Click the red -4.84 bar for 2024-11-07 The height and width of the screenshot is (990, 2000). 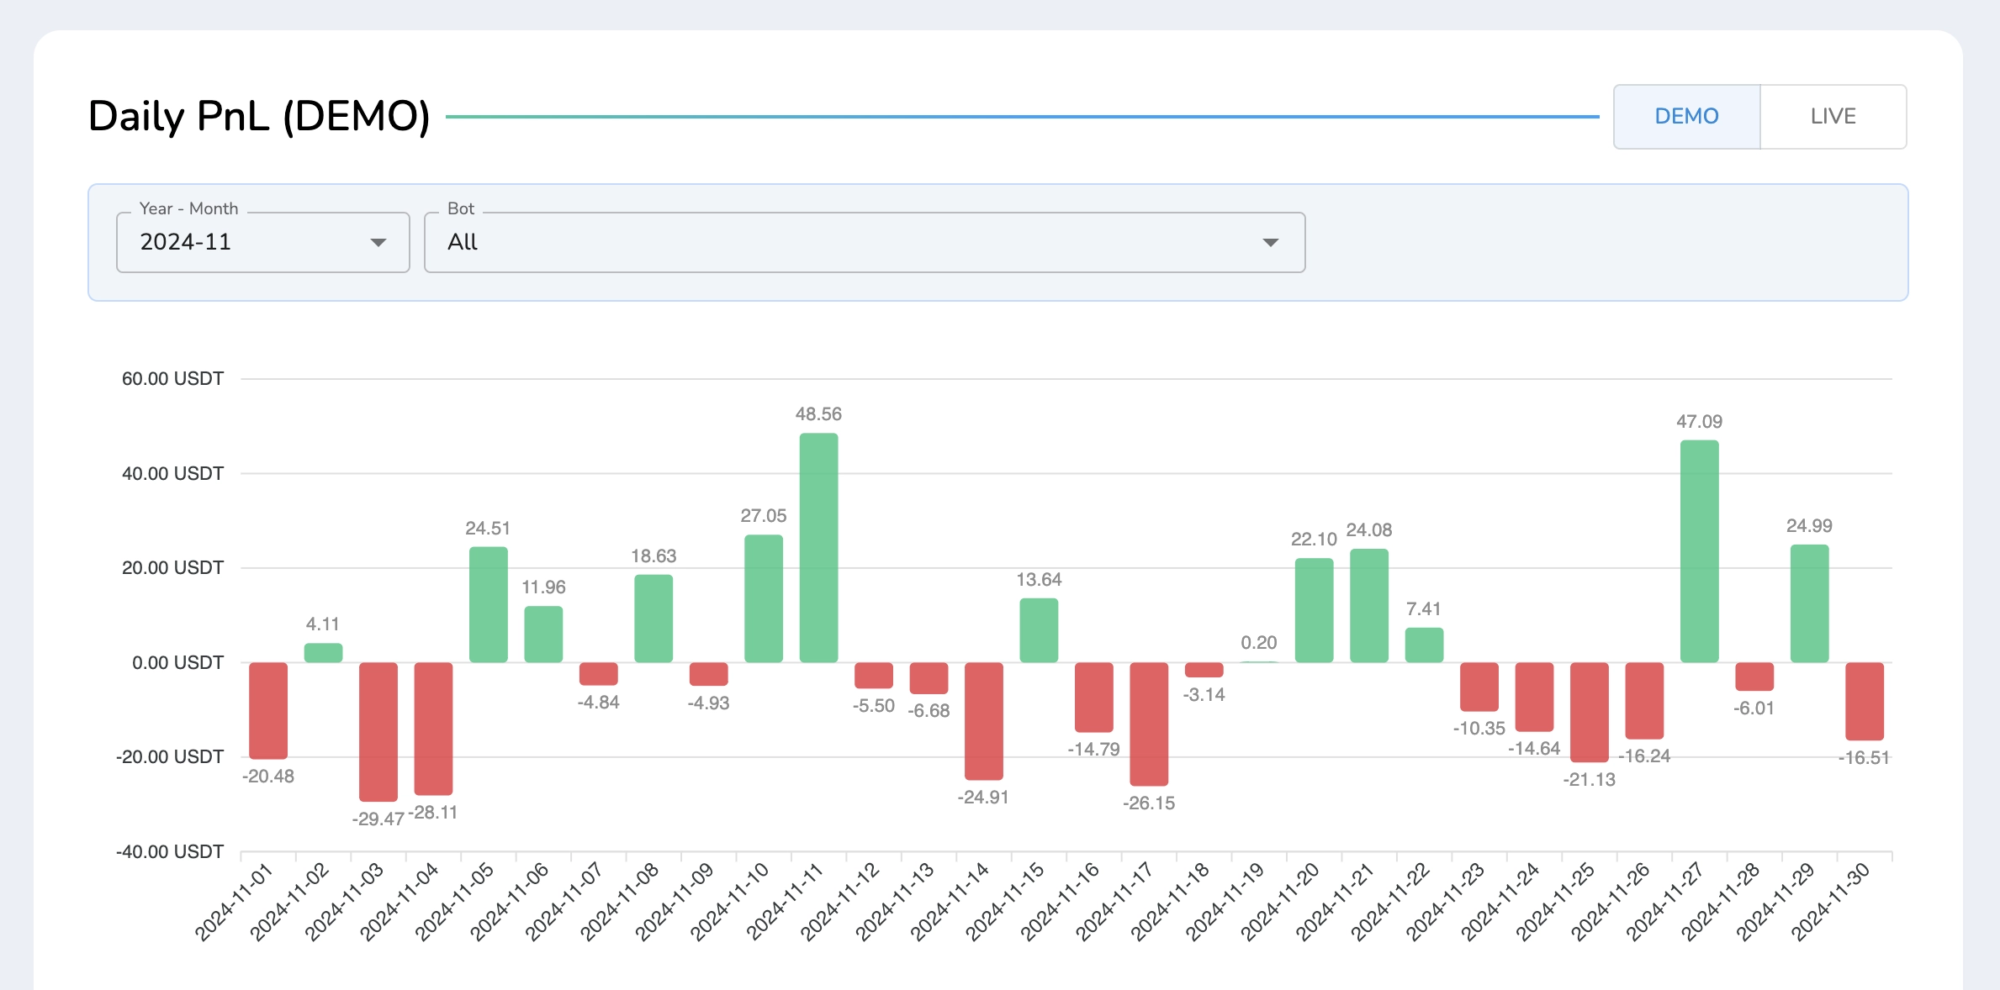[599, 674]
